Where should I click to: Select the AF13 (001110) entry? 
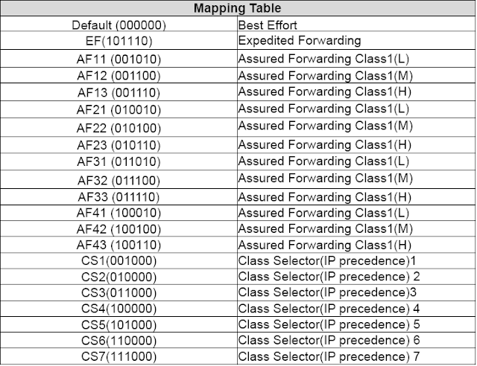tap(119, 92)
